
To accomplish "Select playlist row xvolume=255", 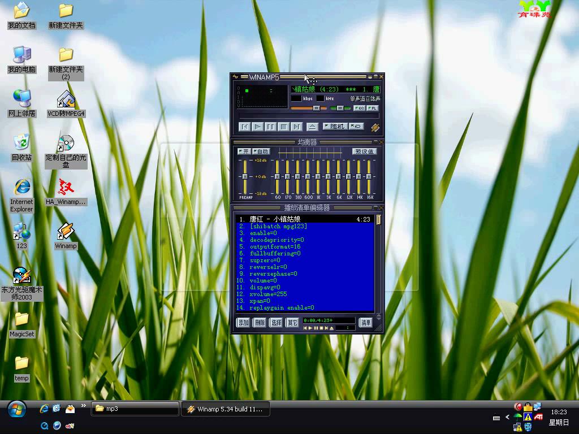I will (305, 294).
